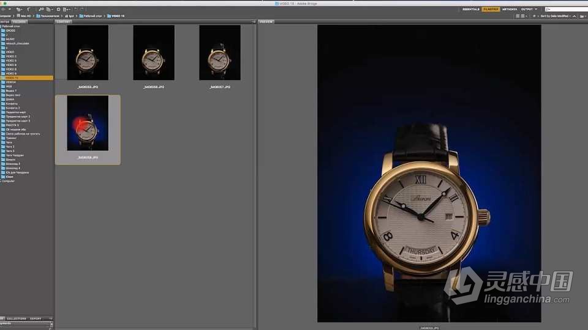Open the recent files and folders icon
Screen dimensions: 588x330
point(19,9)
